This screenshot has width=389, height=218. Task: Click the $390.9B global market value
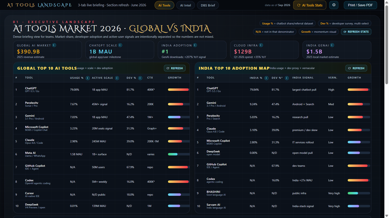pos(29,52)
